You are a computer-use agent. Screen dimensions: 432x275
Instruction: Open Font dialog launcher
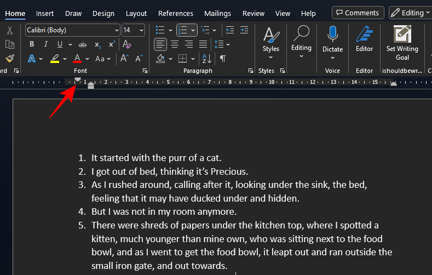tap(145, 71)
